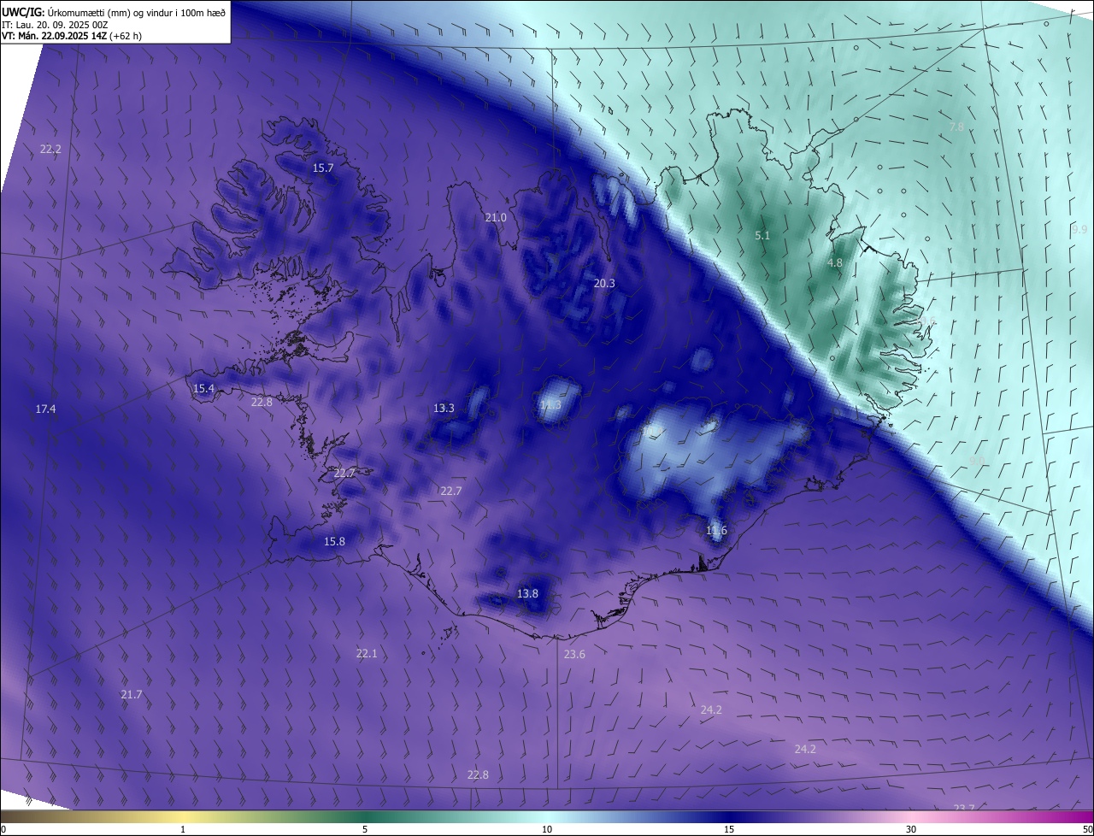Select the VT: Mán. 22.09.2025 14Z line
Image resolution: width=1094 pixels, height=836 pixels.
(71, 36)
